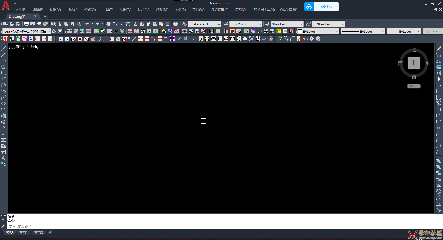Activate the Zoom Window tool

click(121, 24)
